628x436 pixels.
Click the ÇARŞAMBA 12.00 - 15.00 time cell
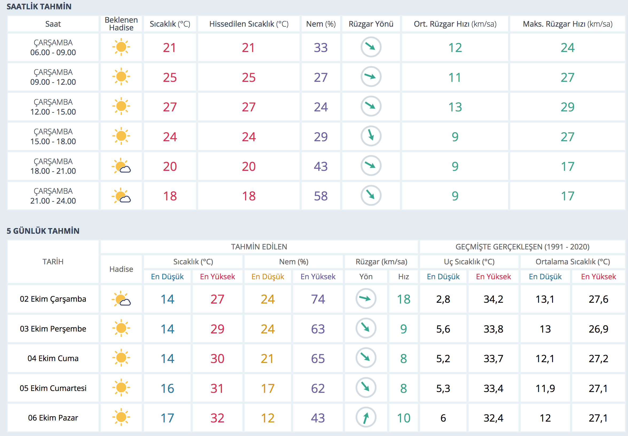53,107
